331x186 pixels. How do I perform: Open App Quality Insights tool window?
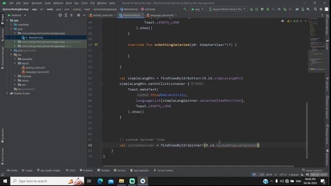coord(49,171)
